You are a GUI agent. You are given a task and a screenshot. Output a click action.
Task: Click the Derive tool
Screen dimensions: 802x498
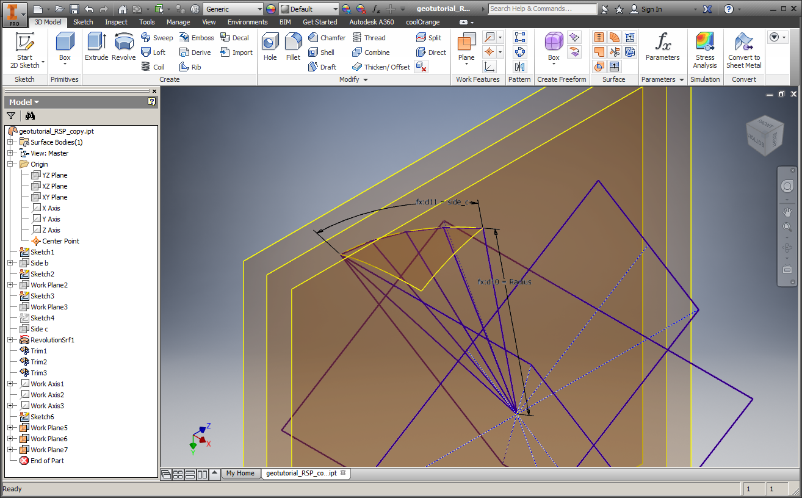[x=195, y=52]
